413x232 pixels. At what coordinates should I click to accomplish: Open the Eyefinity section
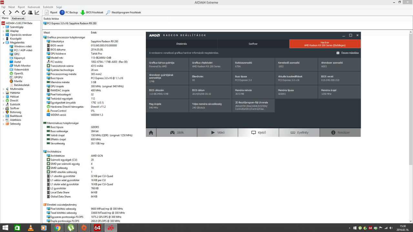(299, 132)
